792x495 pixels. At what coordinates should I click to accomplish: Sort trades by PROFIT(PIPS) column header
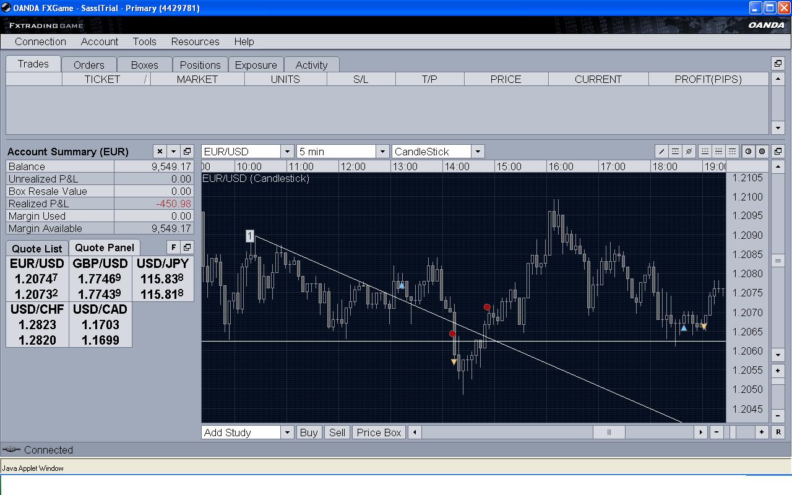708,79
